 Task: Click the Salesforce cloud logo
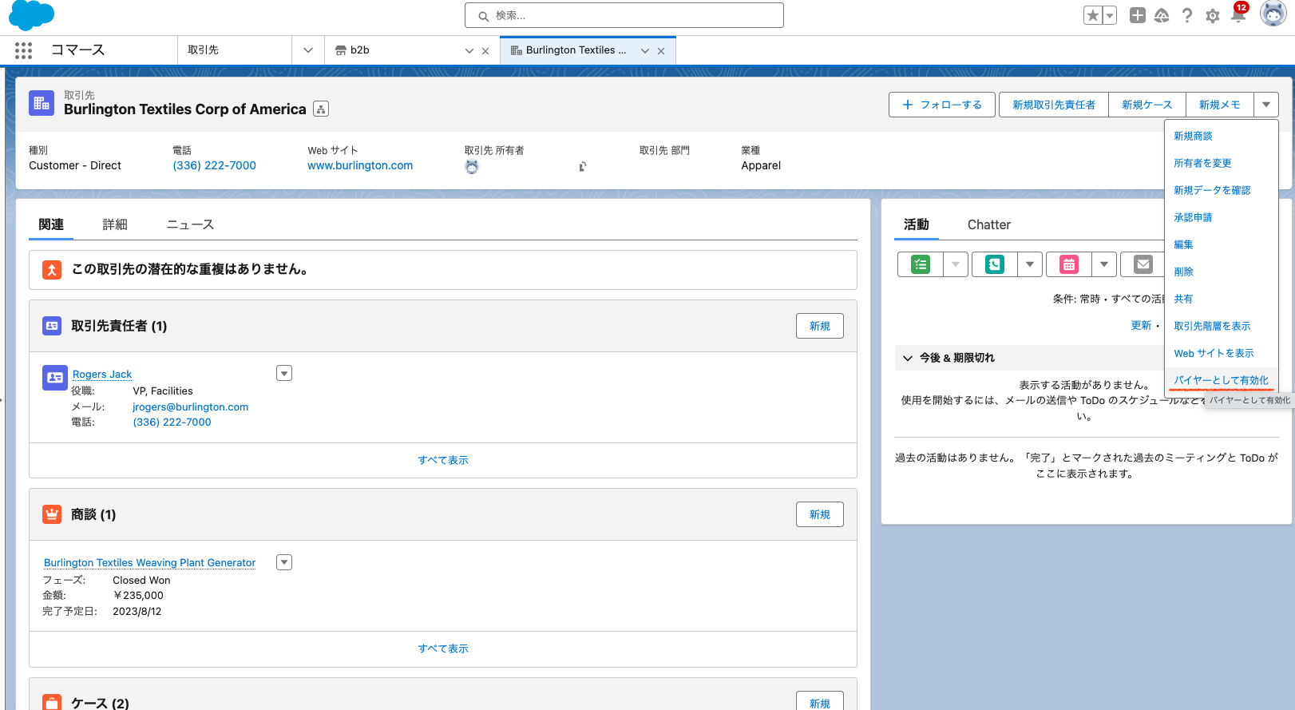point(31,15)
